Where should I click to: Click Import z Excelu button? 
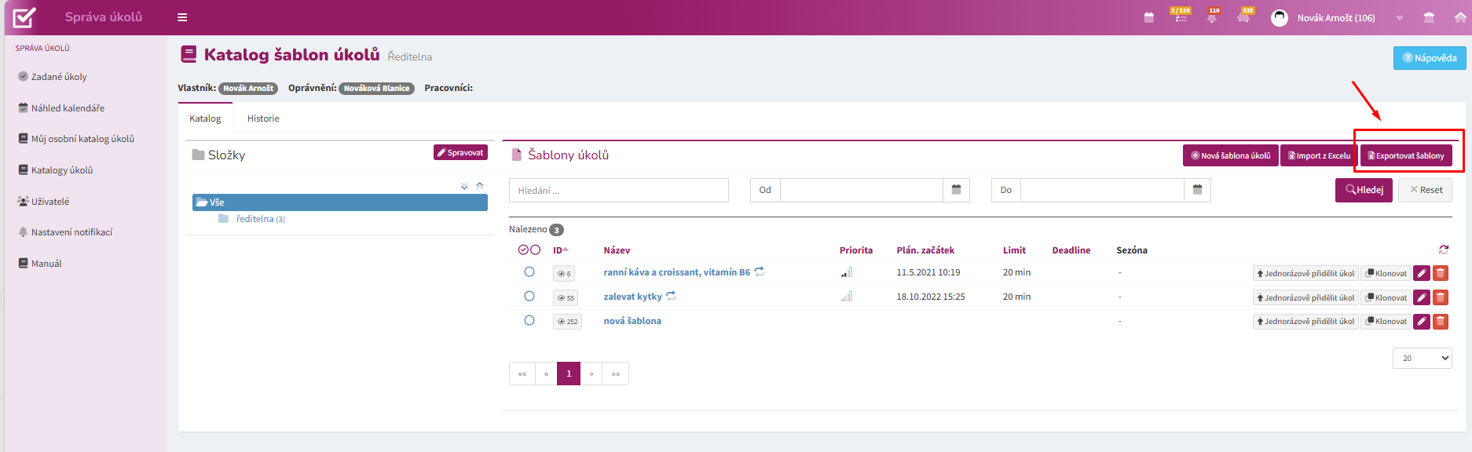pos(1320,155)
